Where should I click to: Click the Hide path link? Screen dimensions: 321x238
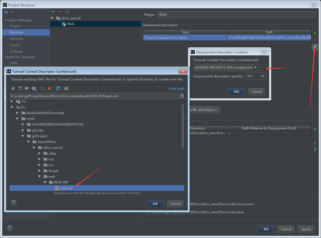[x=176, y=88]
